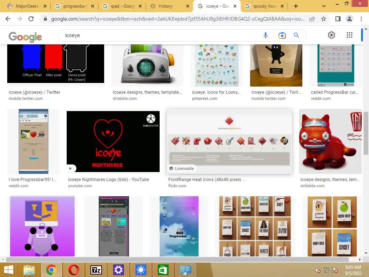The image size is (369, 277).
Task: Open the icoeye Nightmares heart thumbnail
Action: tap(113, 141)
